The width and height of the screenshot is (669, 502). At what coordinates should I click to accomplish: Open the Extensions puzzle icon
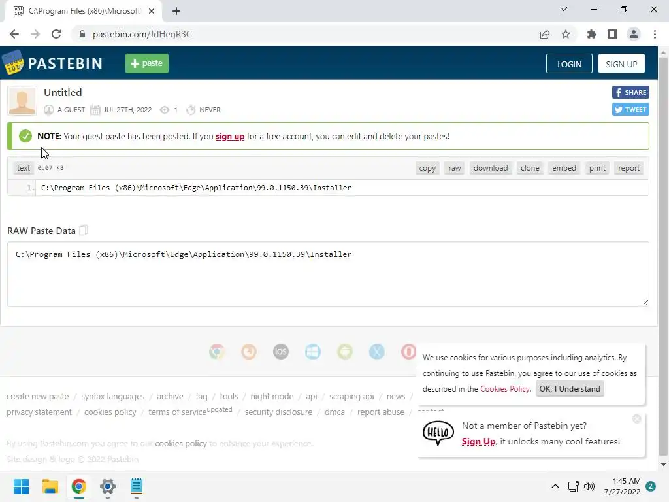coord(591,34)
